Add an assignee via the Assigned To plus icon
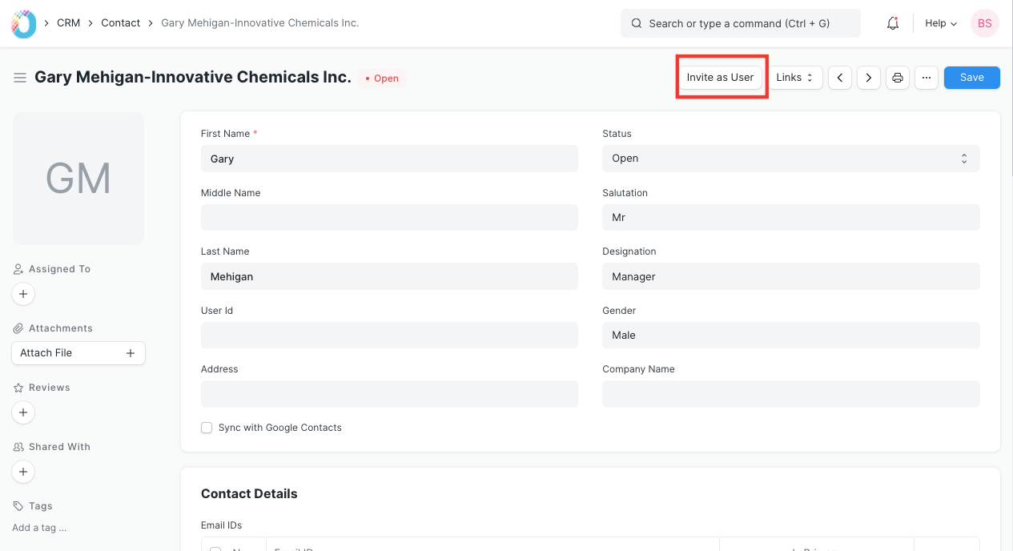Image resolution: width=1013 pixels, height=551 pixels. click(x=23, y=294)
